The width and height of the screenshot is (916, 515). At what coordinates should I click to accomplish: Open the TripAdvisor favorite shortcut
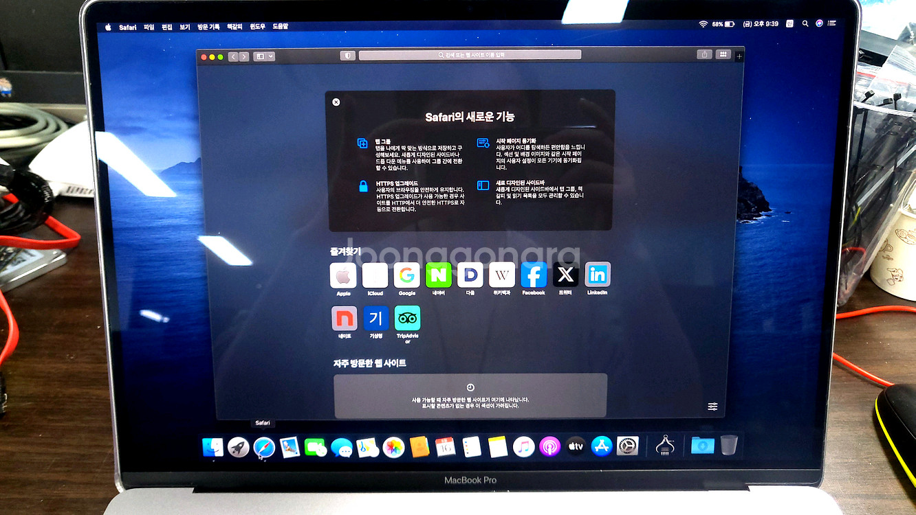[408, 319]
